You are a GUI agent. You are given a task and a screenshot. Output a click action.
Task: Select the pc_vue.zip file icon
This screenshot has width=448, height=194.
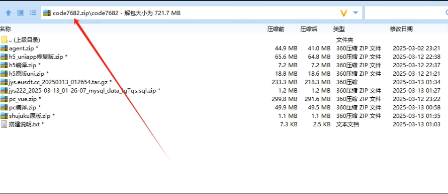coord(4,99)
